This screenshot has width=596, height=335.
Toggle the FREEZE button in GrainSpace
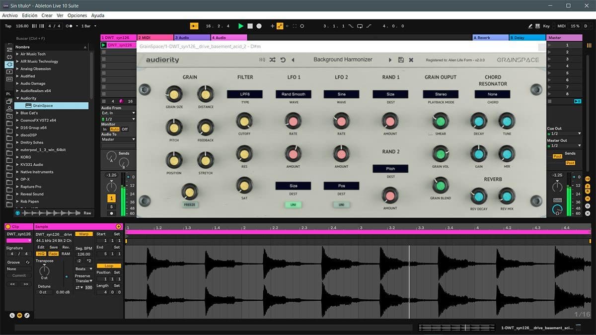tap(189, 204)
